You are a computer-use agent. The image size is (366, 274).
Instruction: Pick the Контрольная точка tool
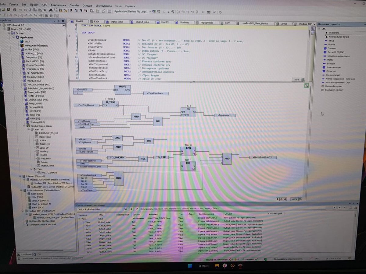click(x=337, y=37)
